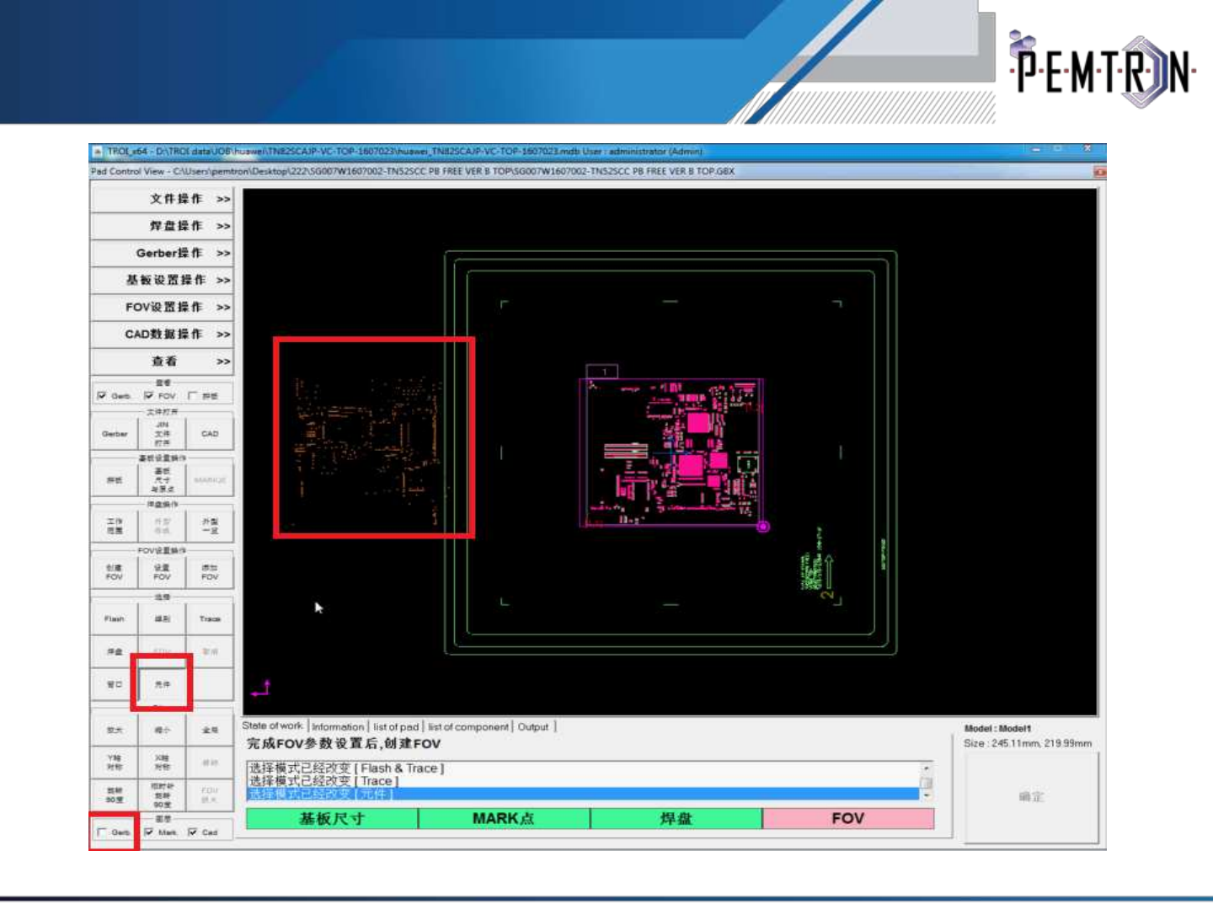Viewport: 1213px width, 910px height.
Task: Select the Flash selection mode button
Action: [115, 618]
